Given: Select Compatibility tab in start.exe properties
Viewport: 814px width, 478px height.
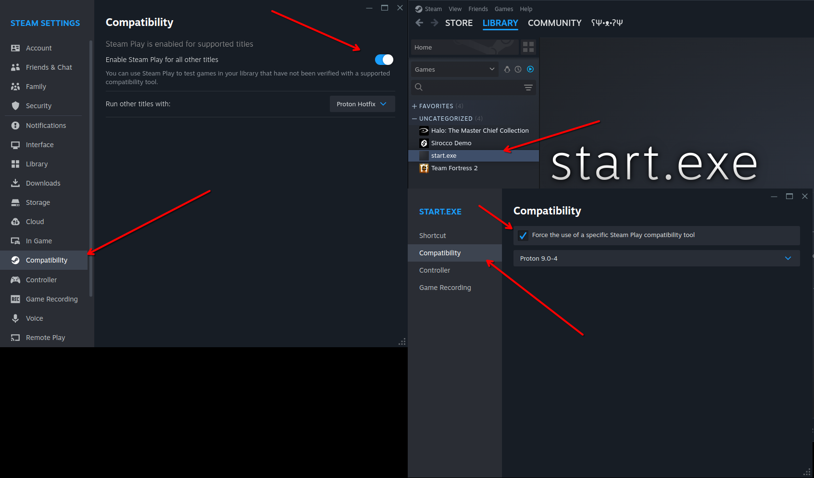Looking at the screenshot, I should pyautogui.click(x=455, y=253).
